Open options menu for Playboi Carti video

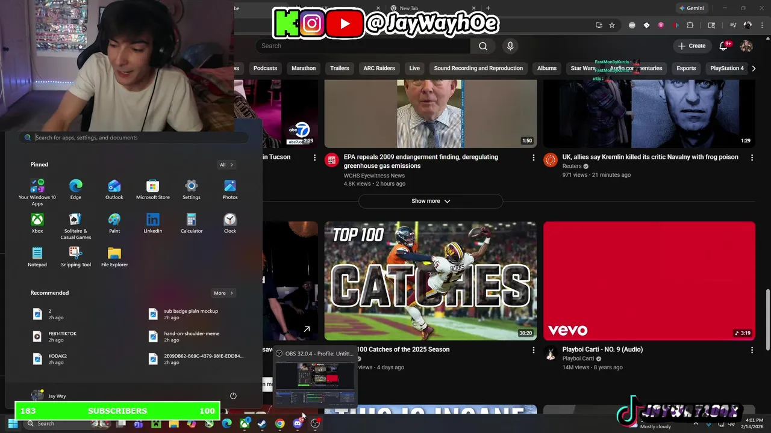(752, 350)
